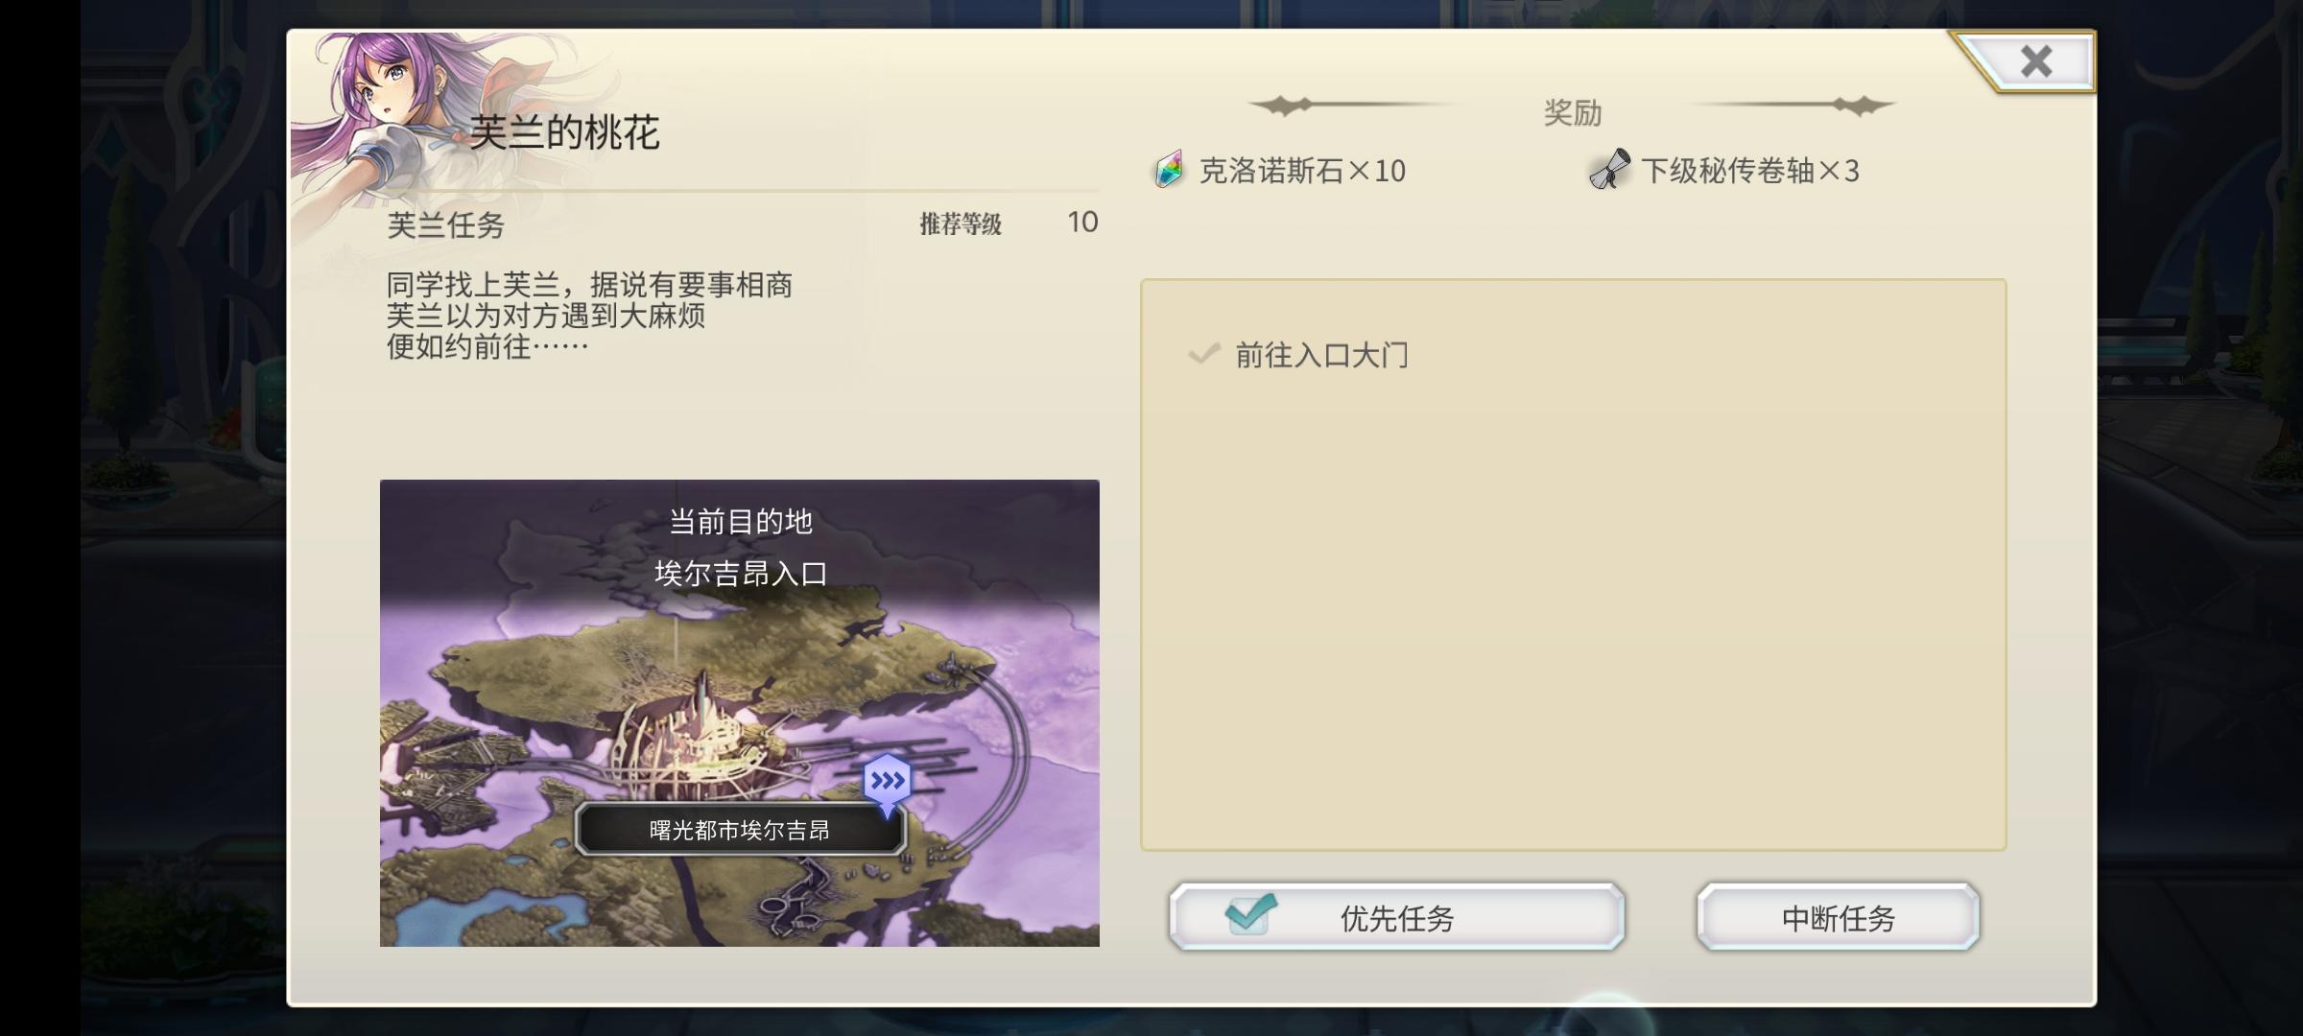The height and width of the screenshot is (1036, 2303).
Task: Tap the 克洛诺斯石 reward gem icon
Action: 1169,171
